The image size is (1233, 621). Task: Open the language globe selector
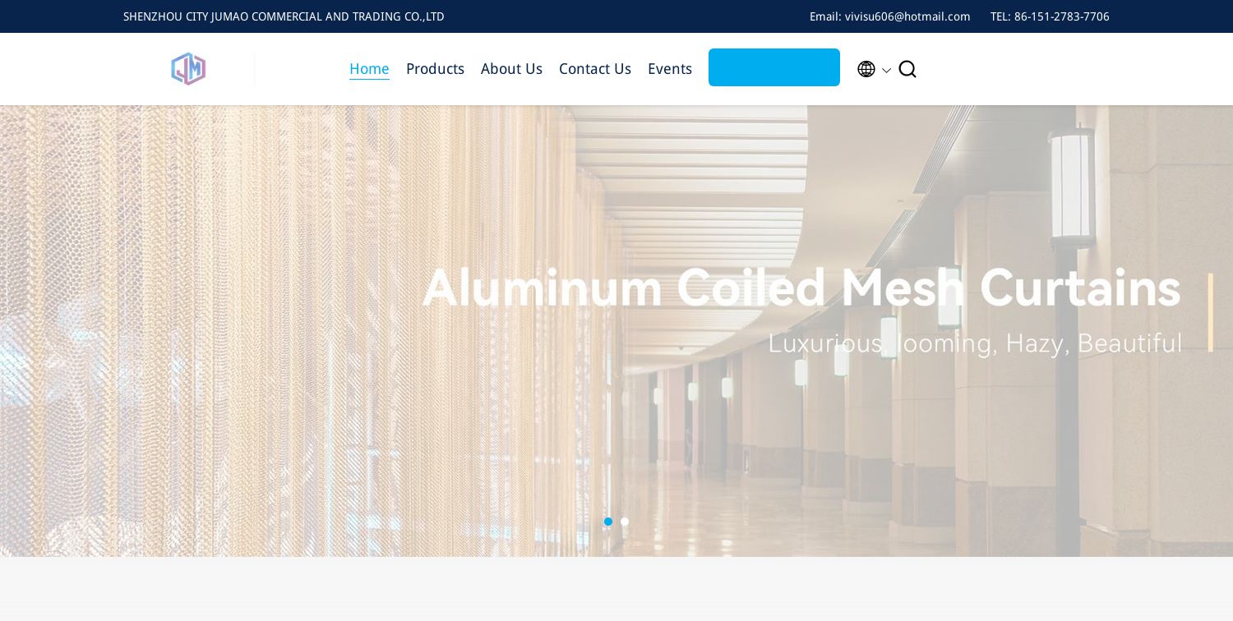tap(866, 69)
